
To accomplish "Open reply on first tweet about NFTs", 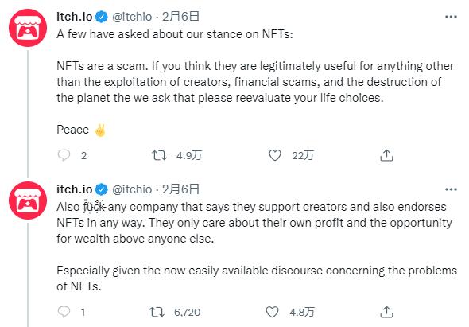I will coord(64,155).
